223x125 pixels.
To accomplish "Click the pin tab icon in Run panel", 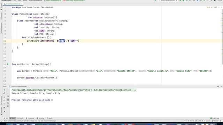I will click(4, 112).
